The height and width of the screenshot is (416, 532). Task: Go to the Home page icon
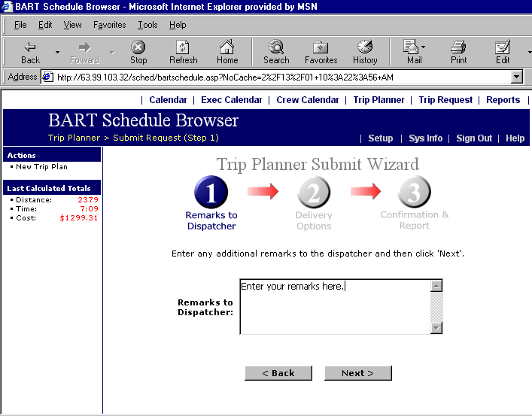click(x=227, y=47)
